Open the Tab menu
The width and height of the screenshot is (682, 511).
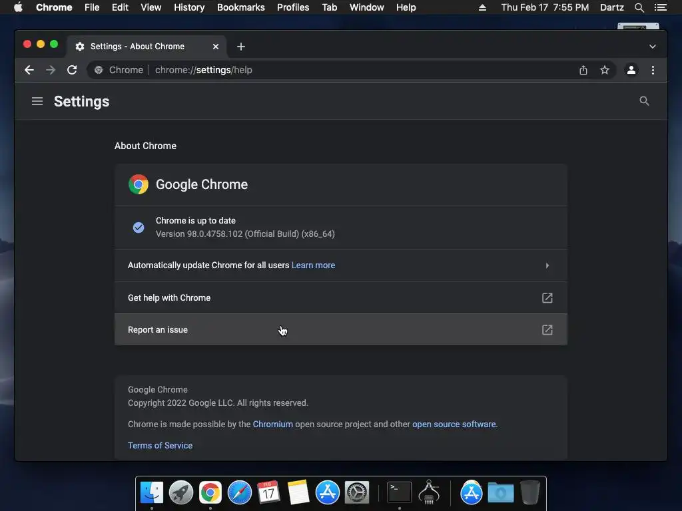pyautogui.click(x=329, y=7)
